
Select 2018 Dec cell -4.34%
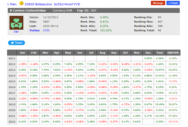(148, 98)
